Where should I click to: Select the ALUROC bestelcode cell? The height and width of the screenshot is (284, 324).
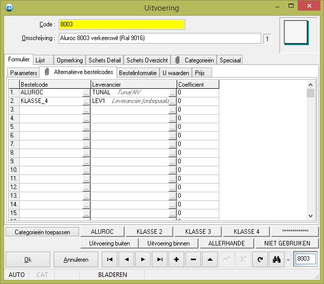click(51, 92)
